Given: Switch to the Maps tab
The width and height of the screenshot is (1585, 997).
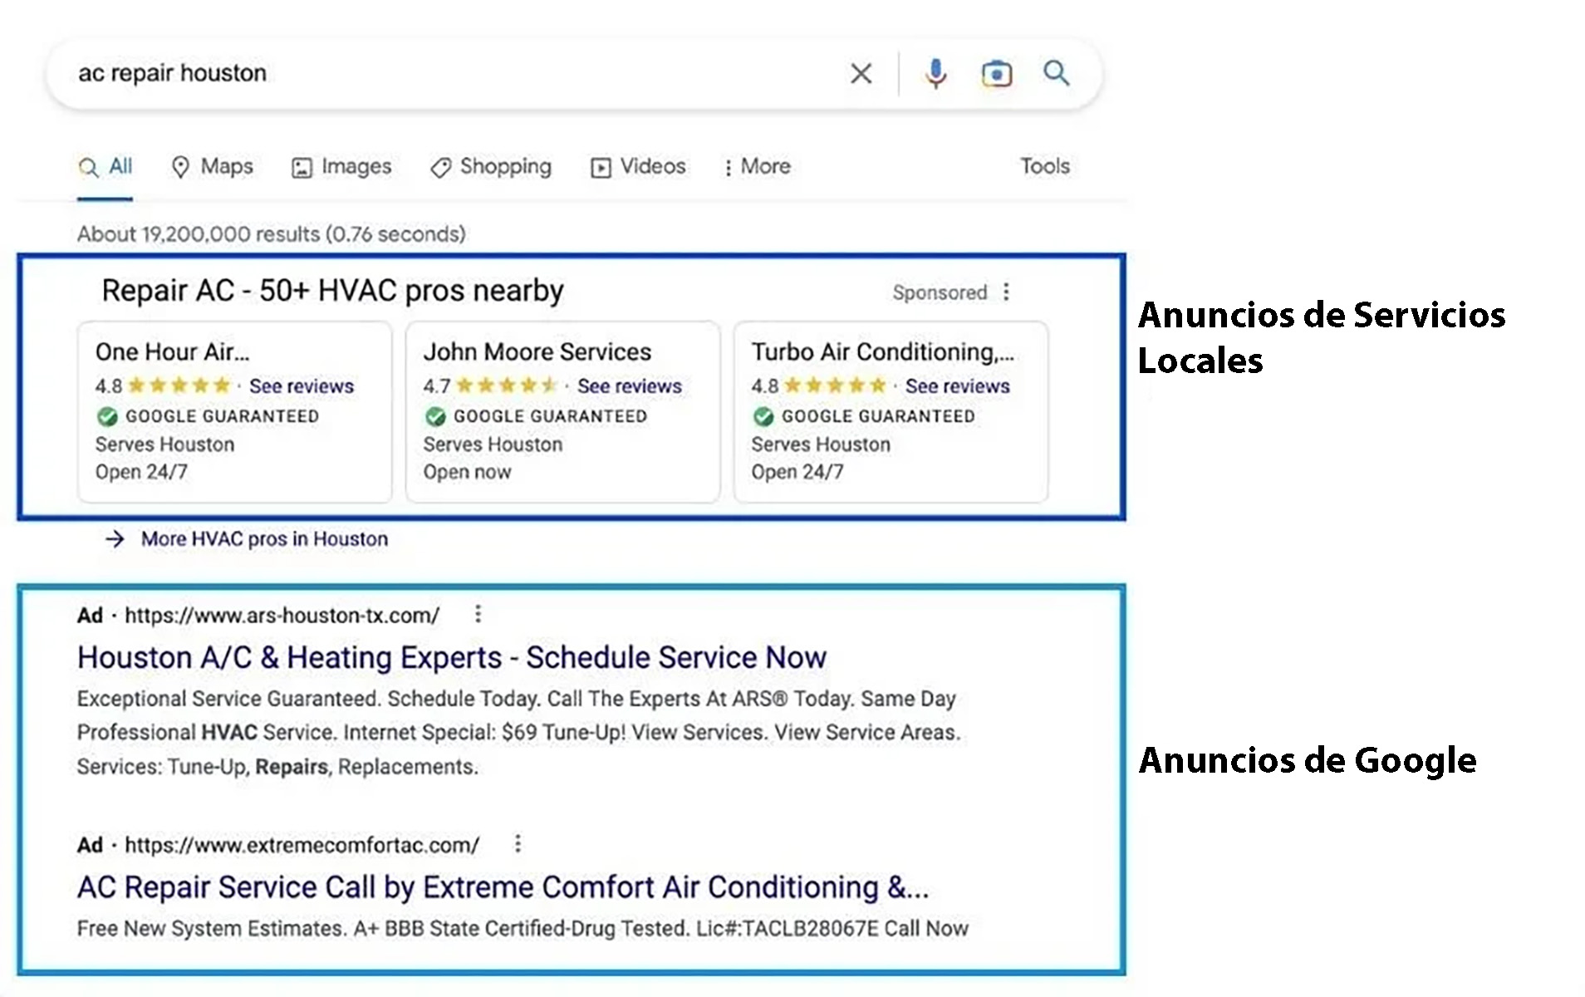Looking at the screenshot, I should [x=212, y=167].
